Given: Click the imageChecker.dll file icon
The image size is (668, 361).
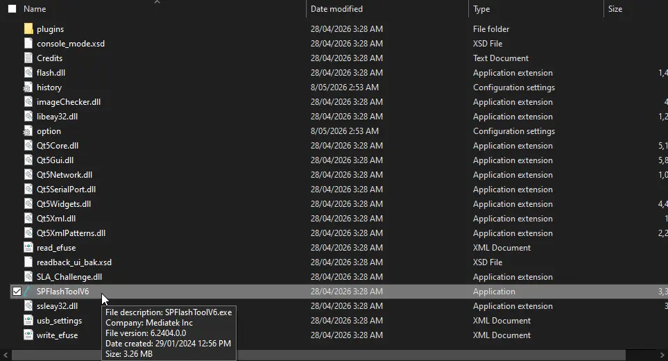Looking at the screenshot, I should (28, 102).
